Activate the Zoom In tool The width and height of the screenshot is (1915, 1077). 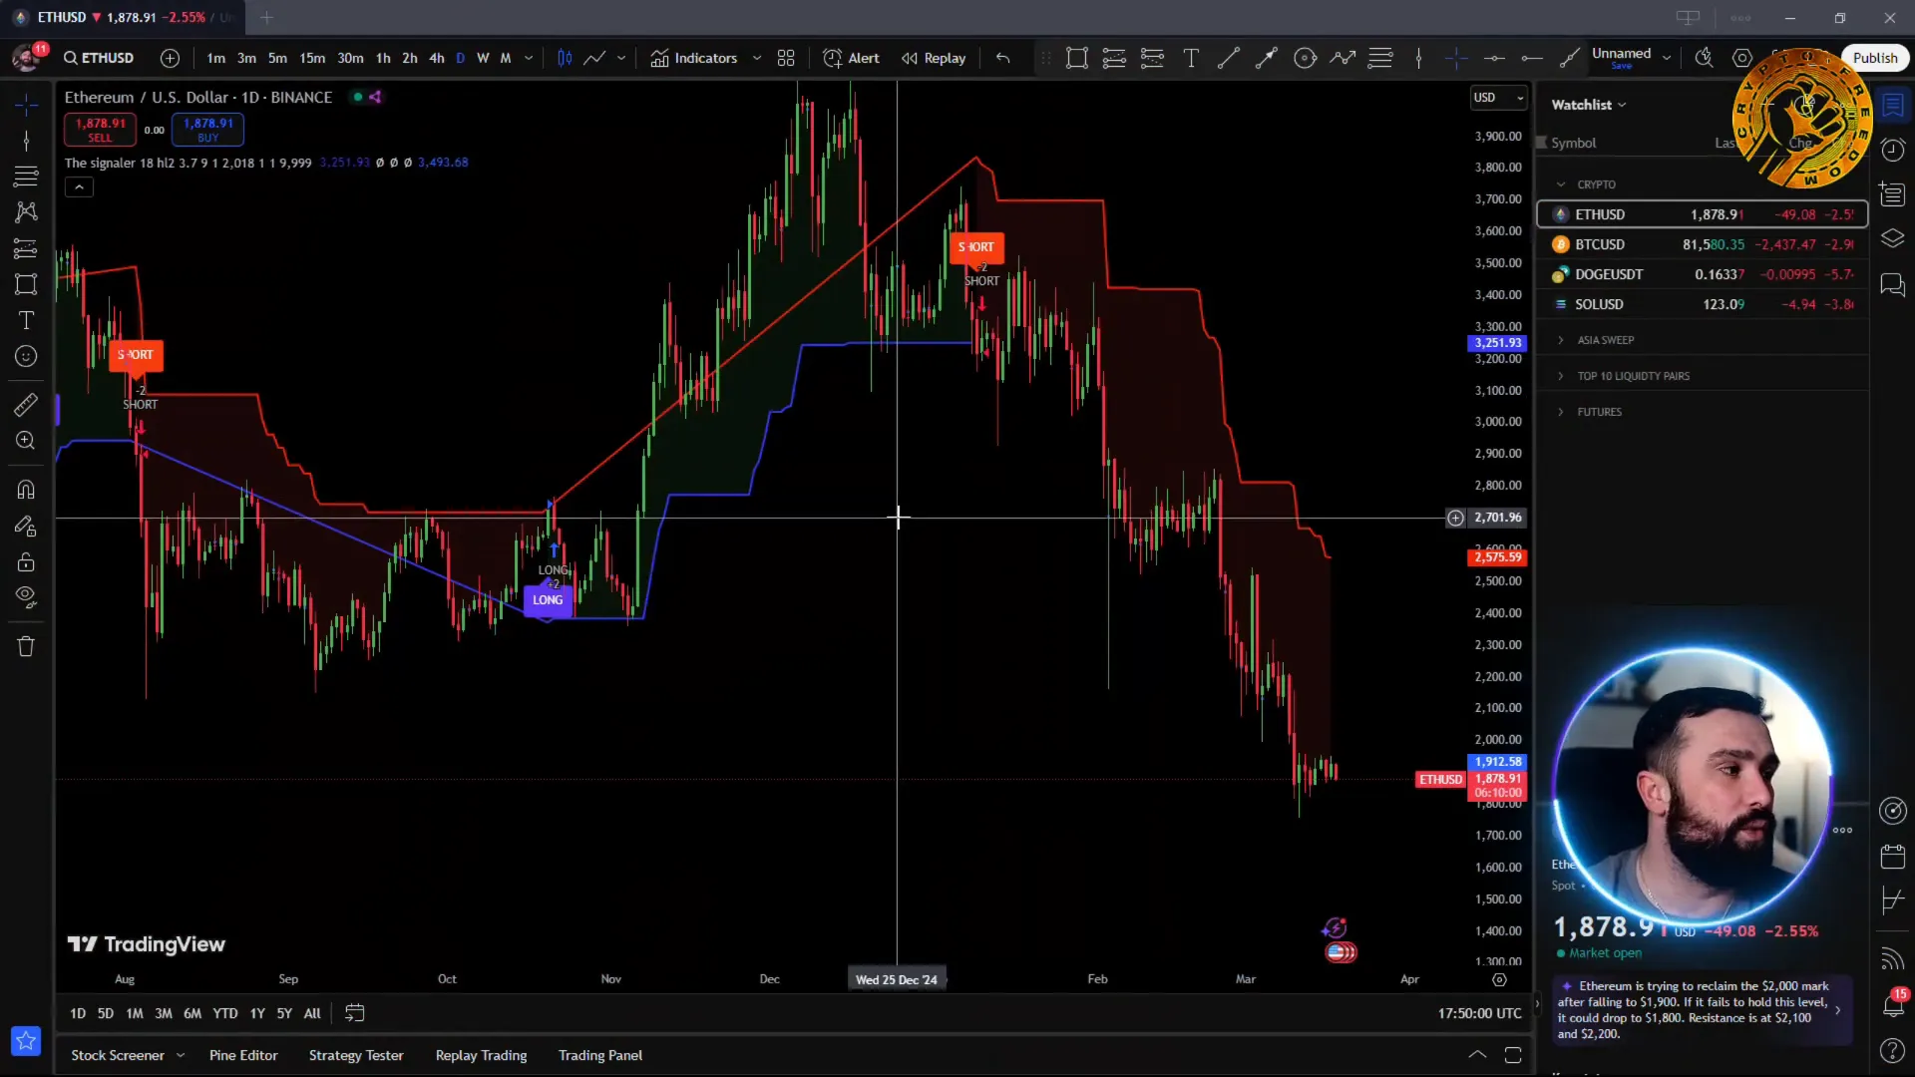26,440
